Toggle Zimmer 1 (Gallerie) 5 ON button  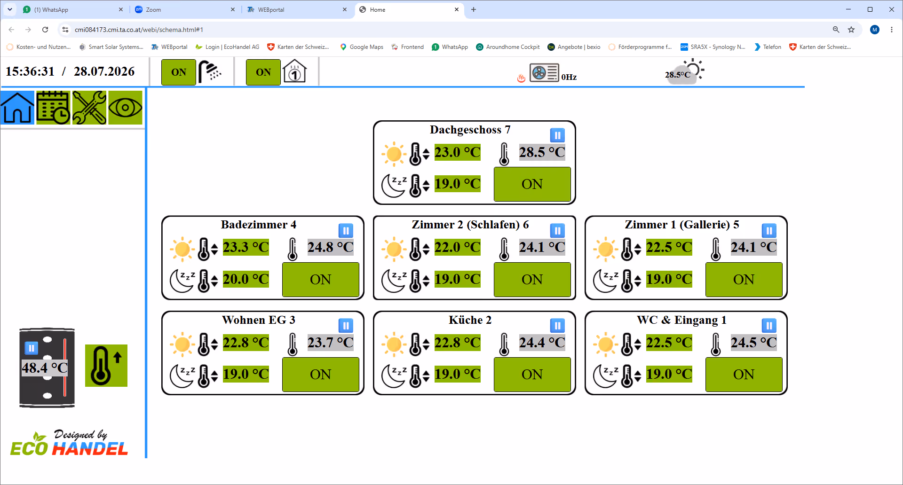click(744, 280)
